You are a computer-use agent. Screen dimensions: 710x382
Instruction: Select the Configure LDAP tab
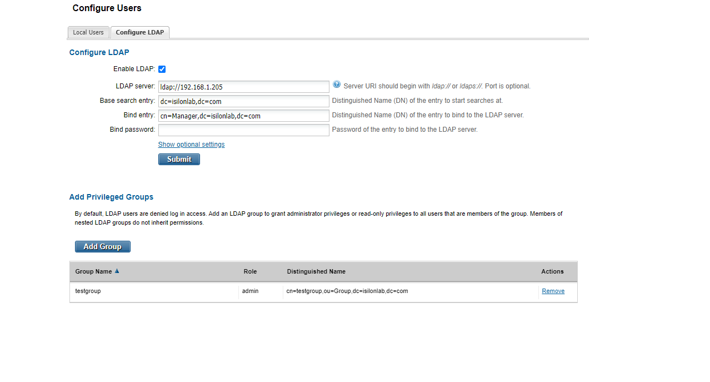[139, 32]
